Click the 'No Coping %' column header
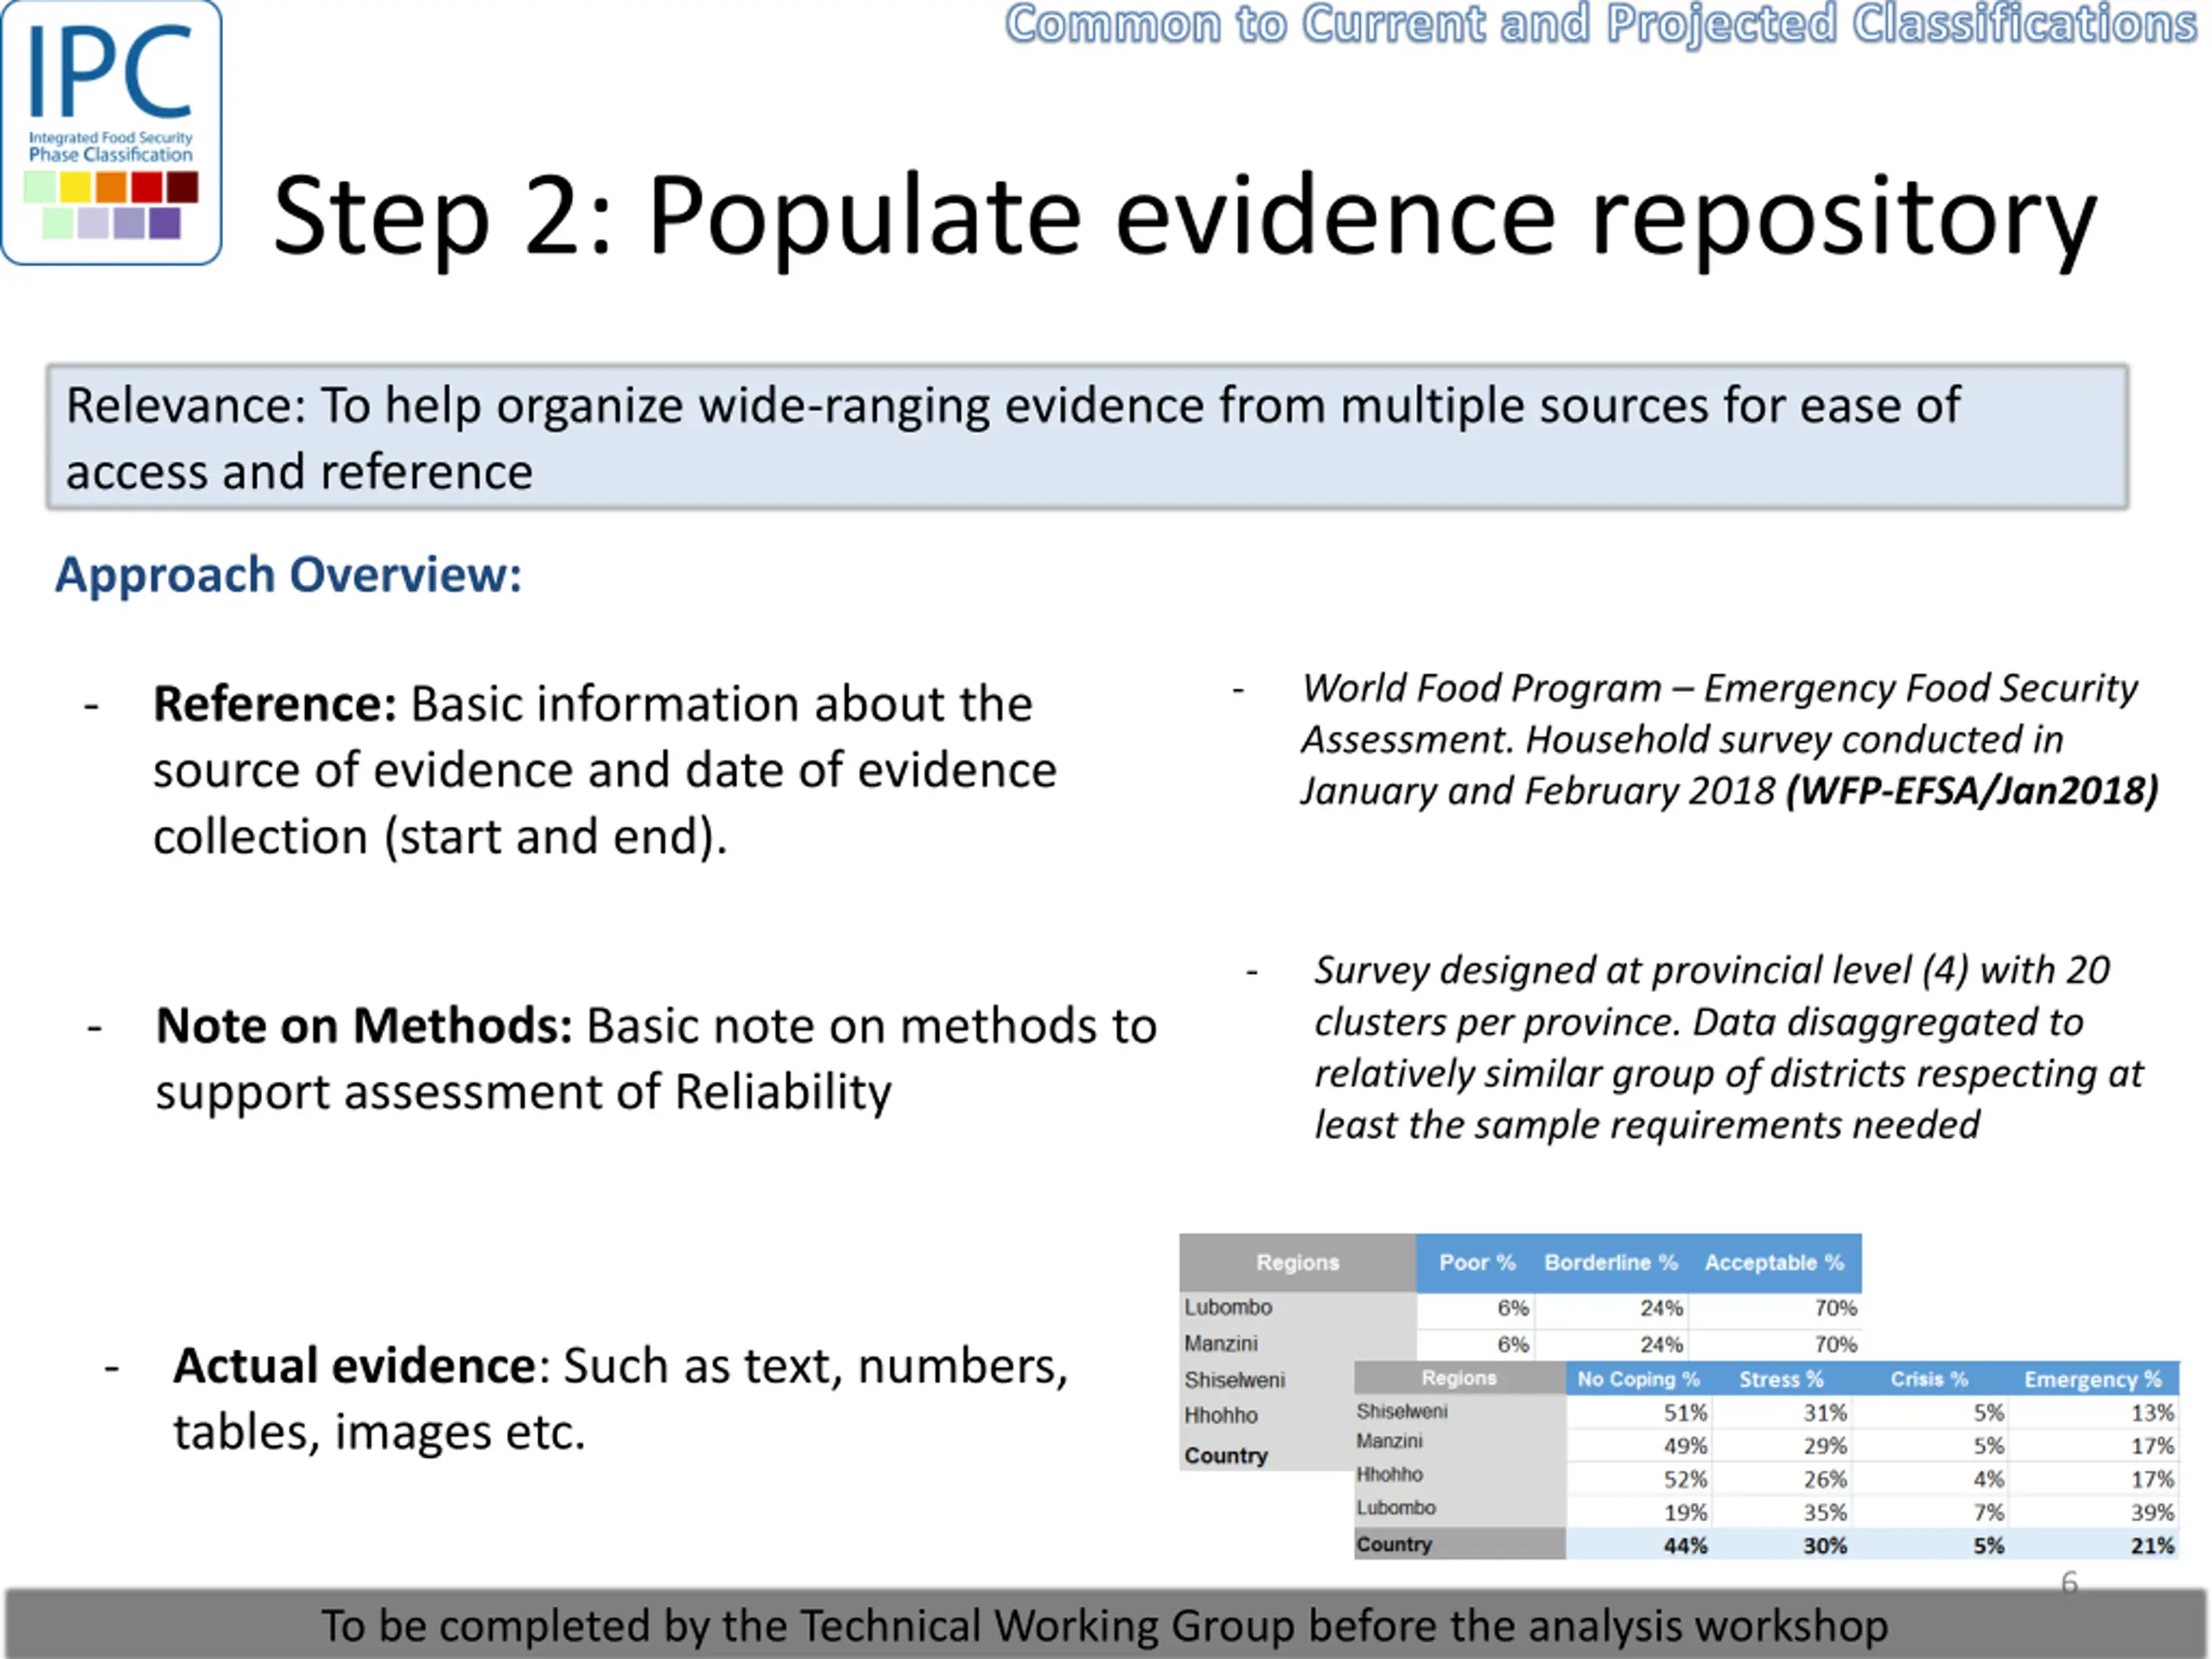Viewport: 2212px width, 1659px height. click(x=1638, y=1379)
